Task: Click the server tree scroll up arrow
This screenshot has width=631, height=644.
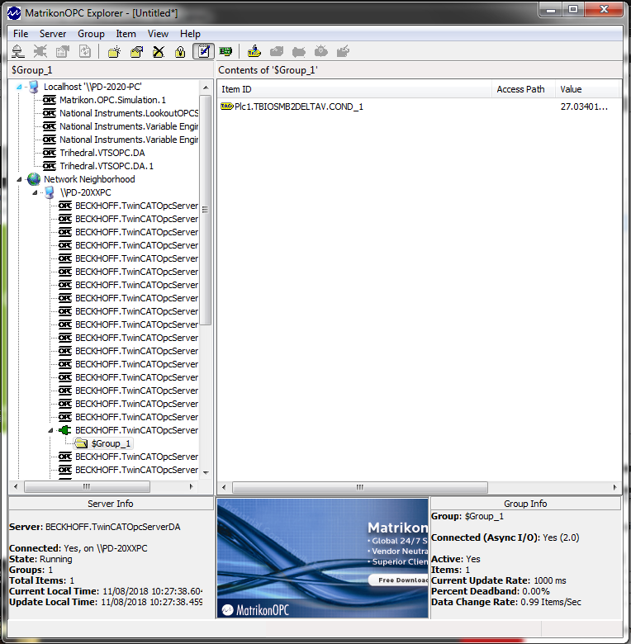Action: pyautogui.click(x=206, y=88)
